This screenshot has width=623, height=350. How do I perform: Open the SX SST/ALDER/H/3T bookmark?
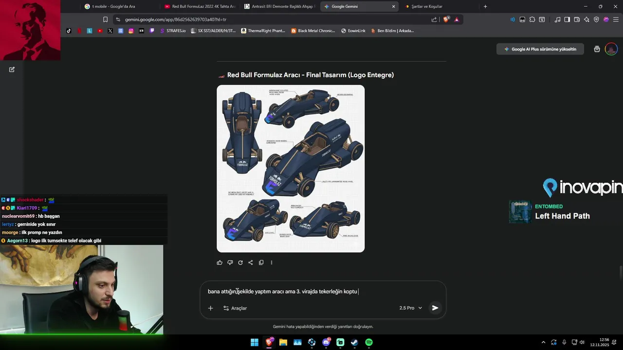click(x=213, y=31)
